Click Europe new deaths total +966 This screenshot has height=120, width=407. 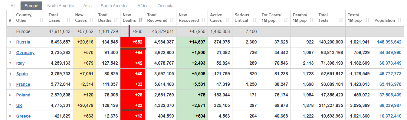coord(137,31)
